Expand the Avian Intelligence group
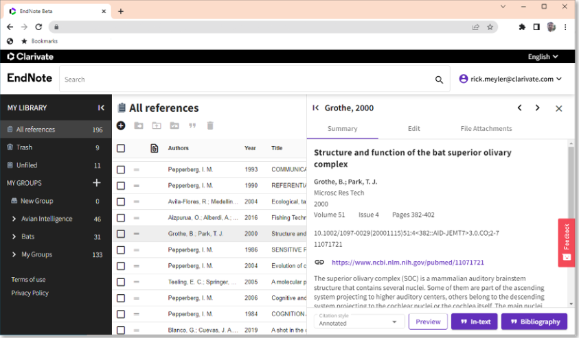The image size is (579, 338). [x=14, y=219]
